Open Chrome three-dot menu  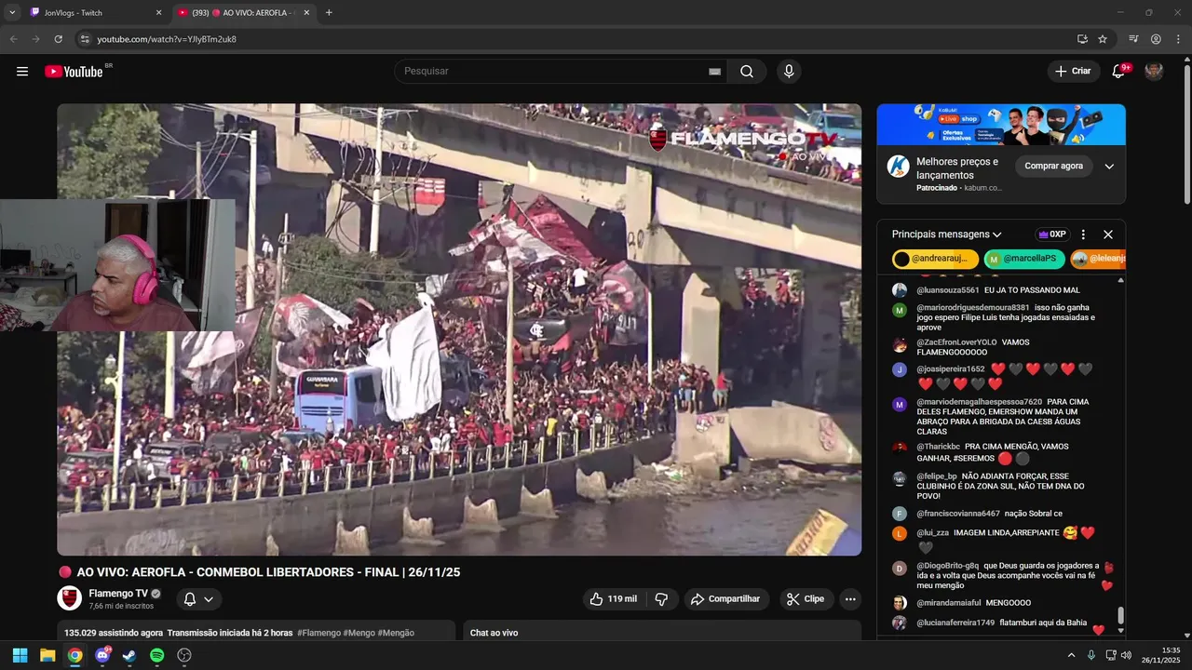(1178, 39)
